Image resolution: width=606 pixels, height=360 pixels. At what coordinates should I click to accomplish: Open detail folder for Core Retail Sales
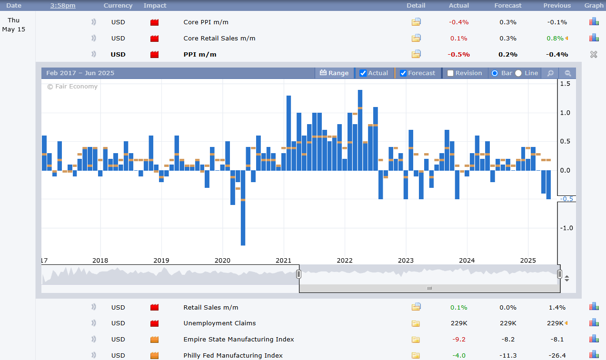(416, 38)
